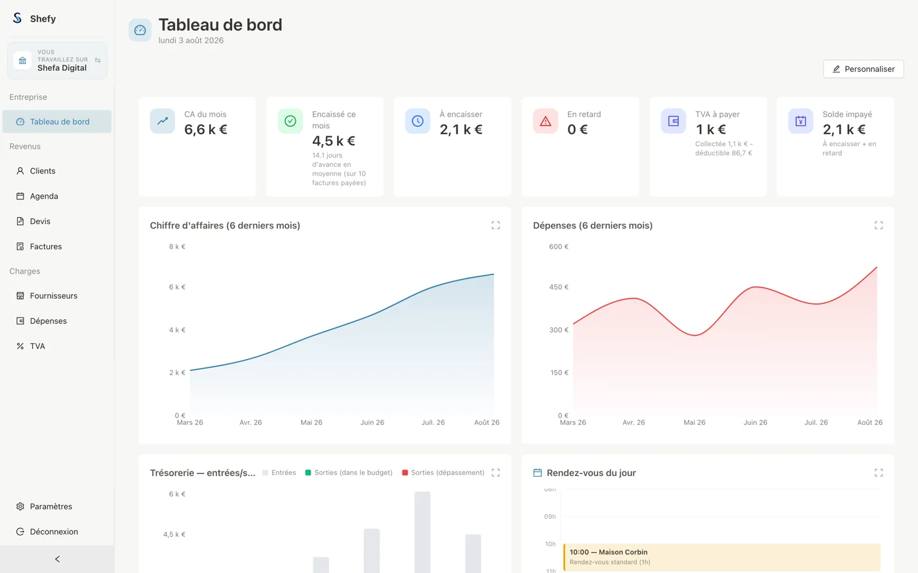The image size is (918, 573).
Task: Toggle the Sorties (dépassement) legend series
Action: (x=443, y=473)
